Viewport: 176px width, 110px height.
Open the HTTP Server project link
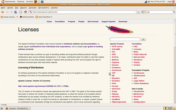point(117,46)
